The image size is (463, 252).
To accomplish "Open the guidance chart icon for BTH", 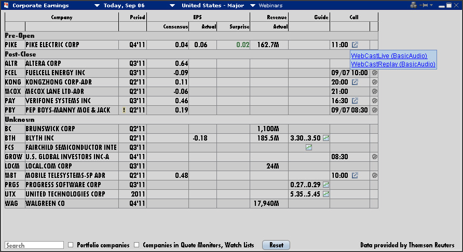I will (x=325, y=138).
